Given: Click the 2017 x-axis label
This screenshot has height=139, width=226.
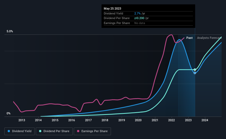Looking at the screenshot, I should 88,120.
